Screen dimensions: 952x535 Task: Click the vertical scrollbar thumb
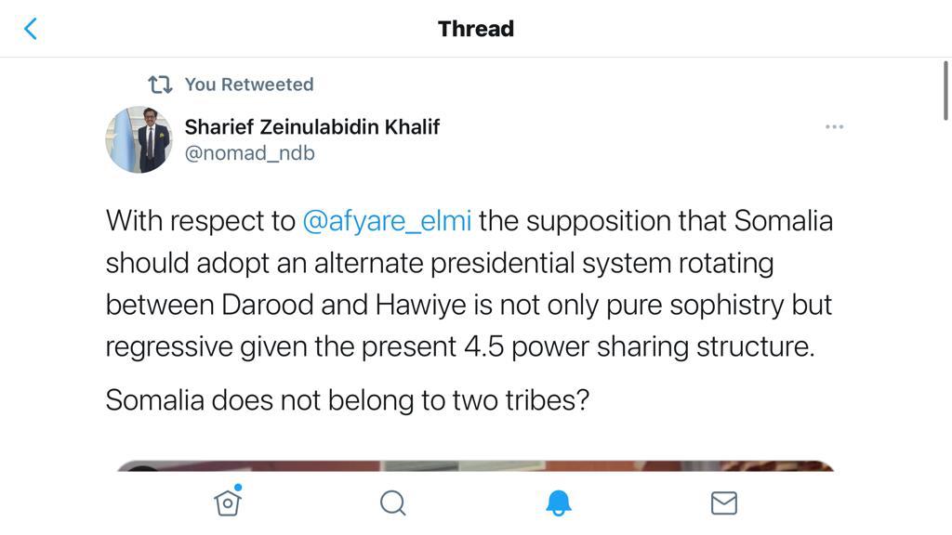point(946,91)
